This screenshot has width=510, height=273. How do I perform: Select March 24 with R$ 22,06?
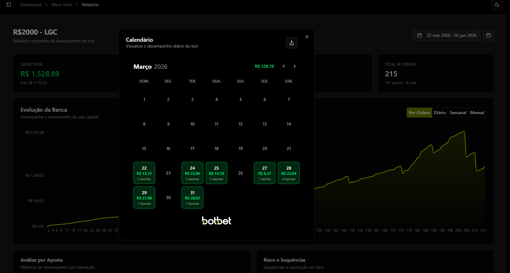click(x=192, y=173)
